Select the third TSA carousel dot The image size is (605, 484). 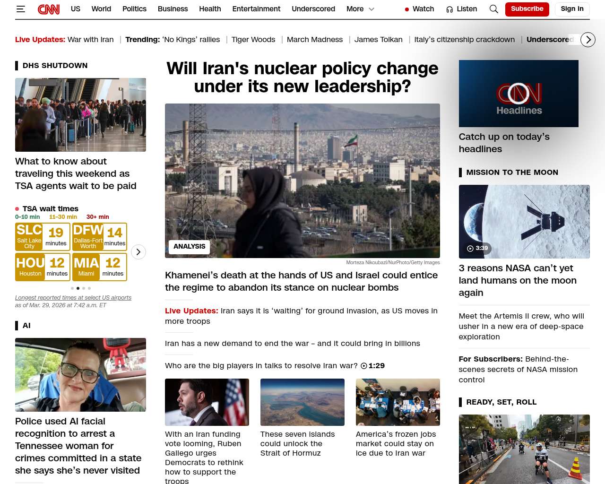pyautogui.click(x=84, y=288)
